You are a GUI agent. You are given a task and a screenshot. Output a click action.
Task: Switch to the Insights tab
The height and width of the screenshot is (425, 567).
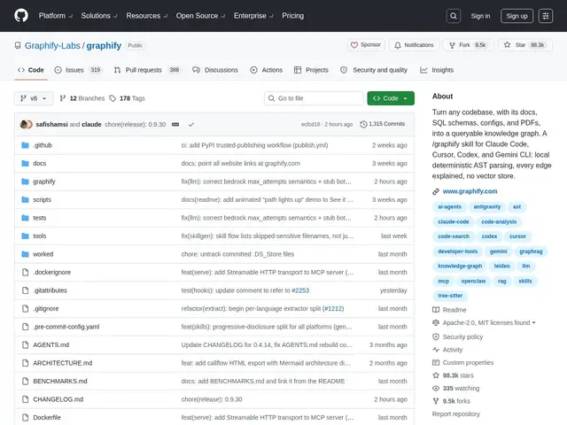click(x=437, y=70)
